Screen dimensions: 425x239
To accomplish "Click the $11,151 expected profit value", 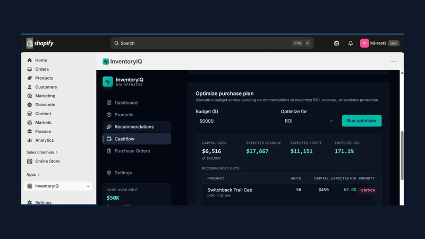I will [301, 151].
